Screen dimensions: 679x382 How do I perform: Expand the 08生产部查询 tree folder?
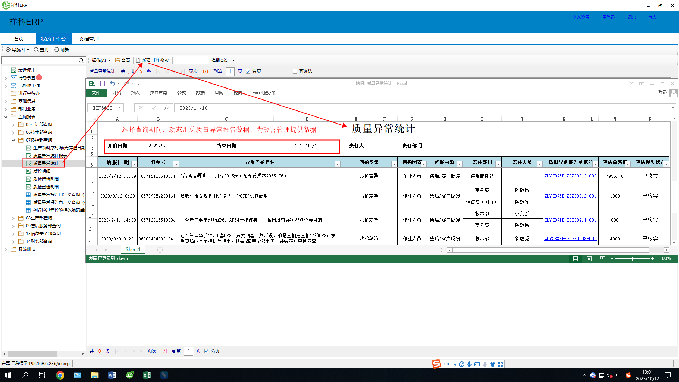tap(13, 218)
